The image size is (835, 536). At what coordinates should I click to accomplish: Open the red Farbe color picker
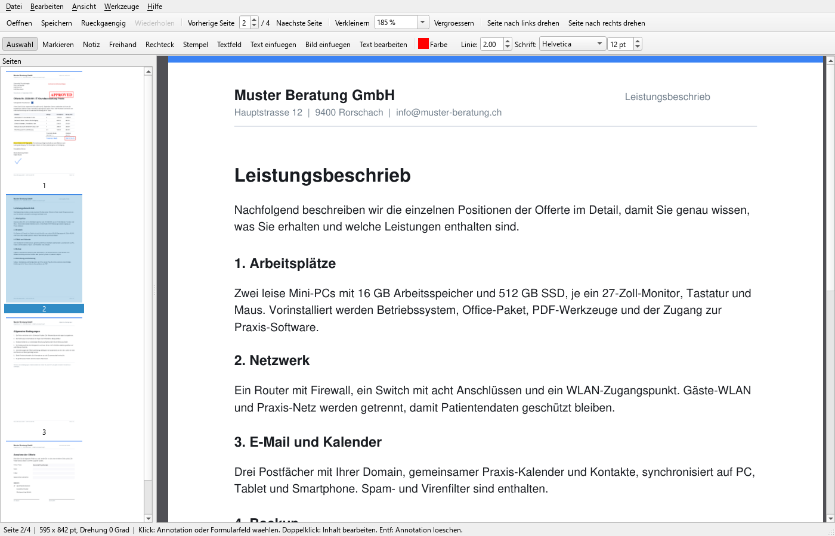tap(433, 44)
